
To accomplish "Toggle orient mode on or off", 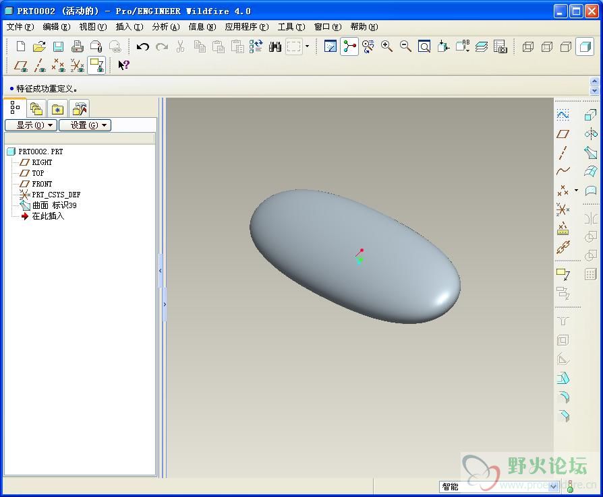I will [368, 46].
